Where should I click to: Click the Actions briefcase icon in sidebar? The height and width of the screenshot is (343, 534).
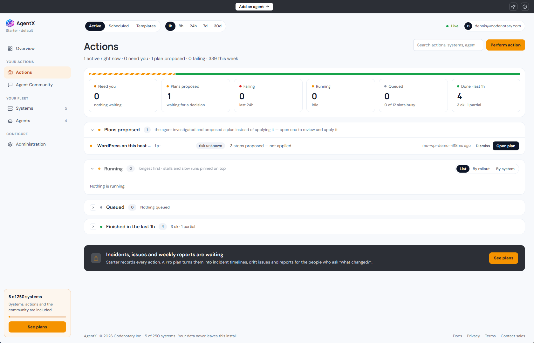[10, 72]
